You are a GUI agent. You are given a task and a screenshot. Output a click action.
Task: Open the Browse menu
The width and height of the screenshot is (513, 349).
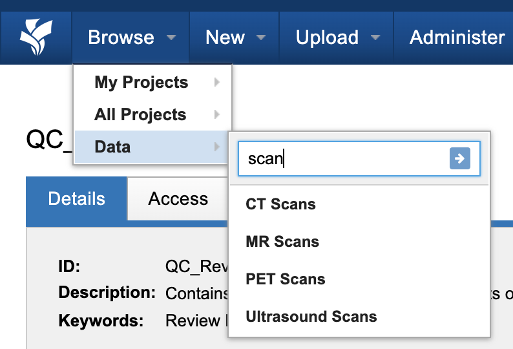point(121,37)
